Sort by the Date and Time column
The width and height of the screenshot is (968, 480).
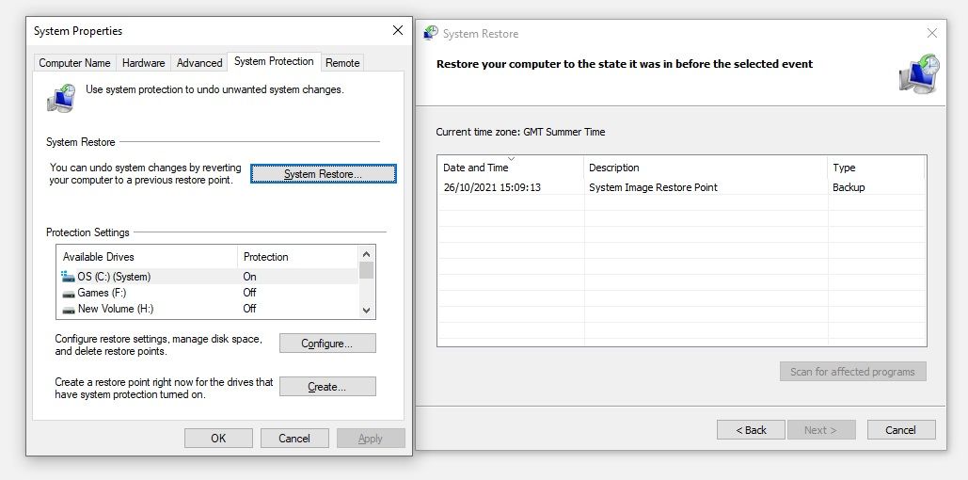click(x=511, y=168)
